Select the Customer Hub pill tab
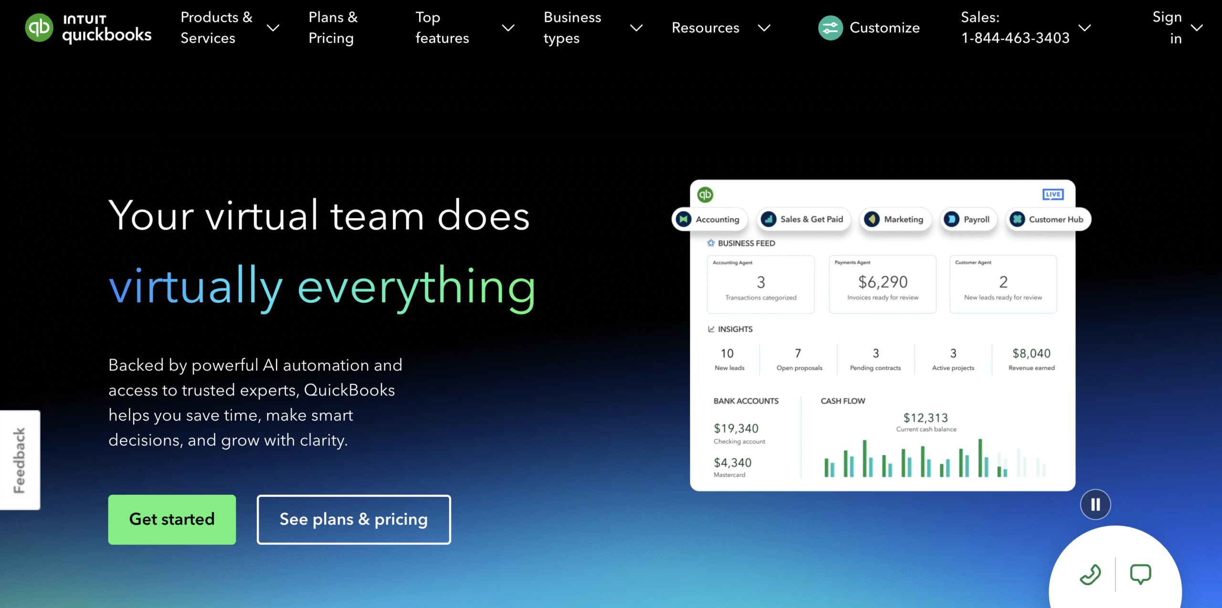The height and width of the screenshot is (608, 1222). tap(1048, 219)
